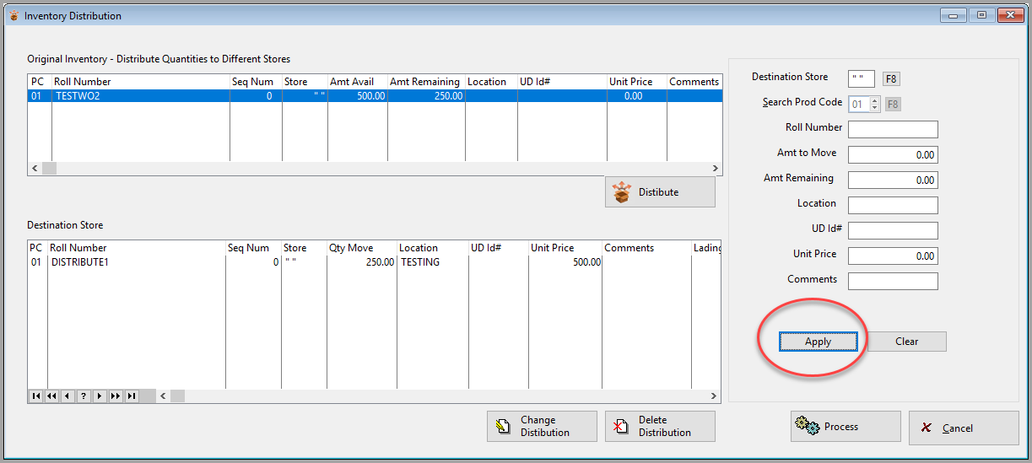Cancel the inventory distribution dialog
Image resolution: width=1032 pixels, height=463 pixels.
click(964, 428)
